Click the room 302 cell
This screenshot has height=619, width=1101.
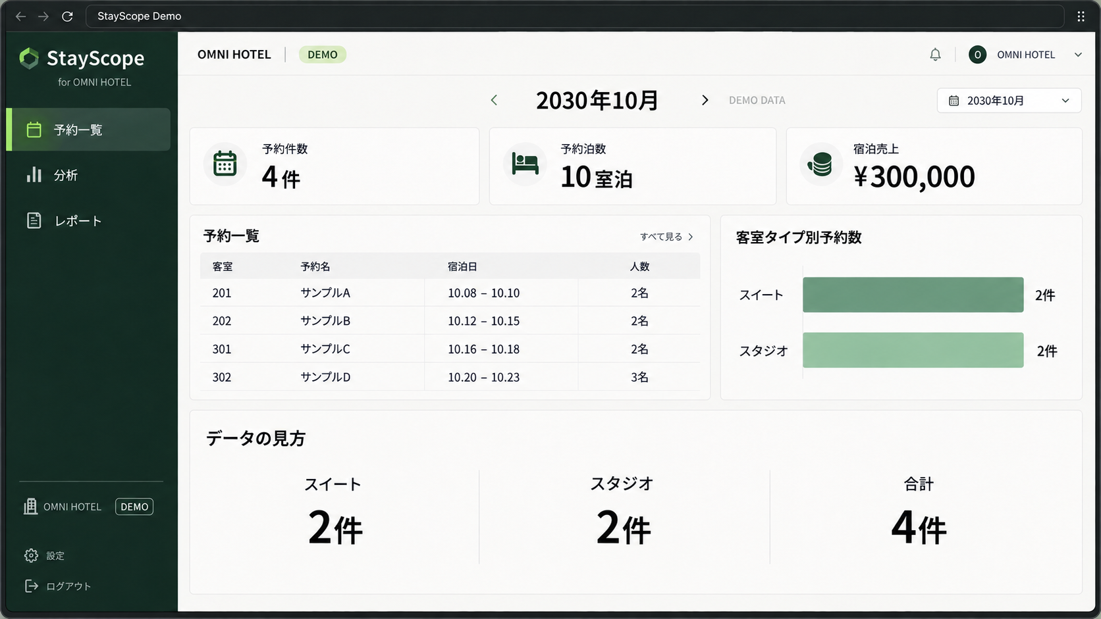[222, 377]
